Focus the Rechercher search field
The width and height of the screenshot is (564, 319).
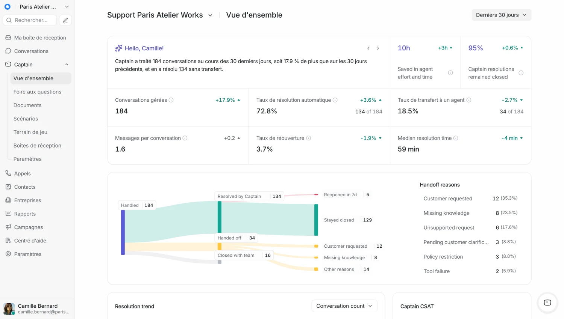coord(30,20)
